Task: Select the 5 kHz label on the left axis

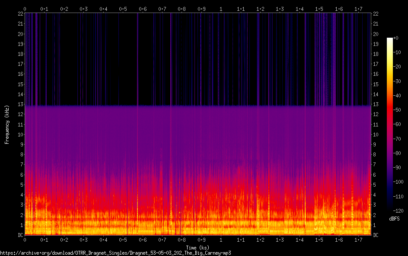Action: point(20,185)
